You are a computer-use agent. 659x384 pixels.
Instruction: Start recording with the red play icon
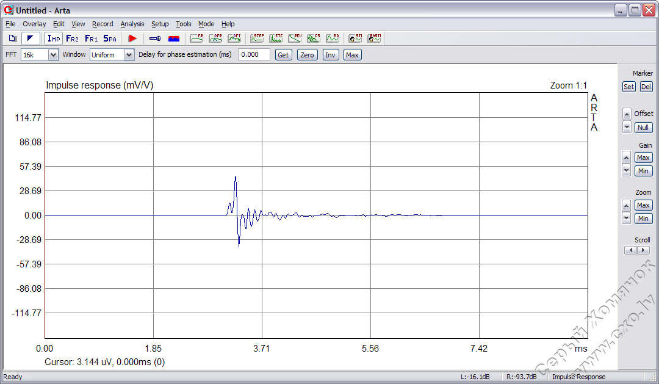(132, 38)
